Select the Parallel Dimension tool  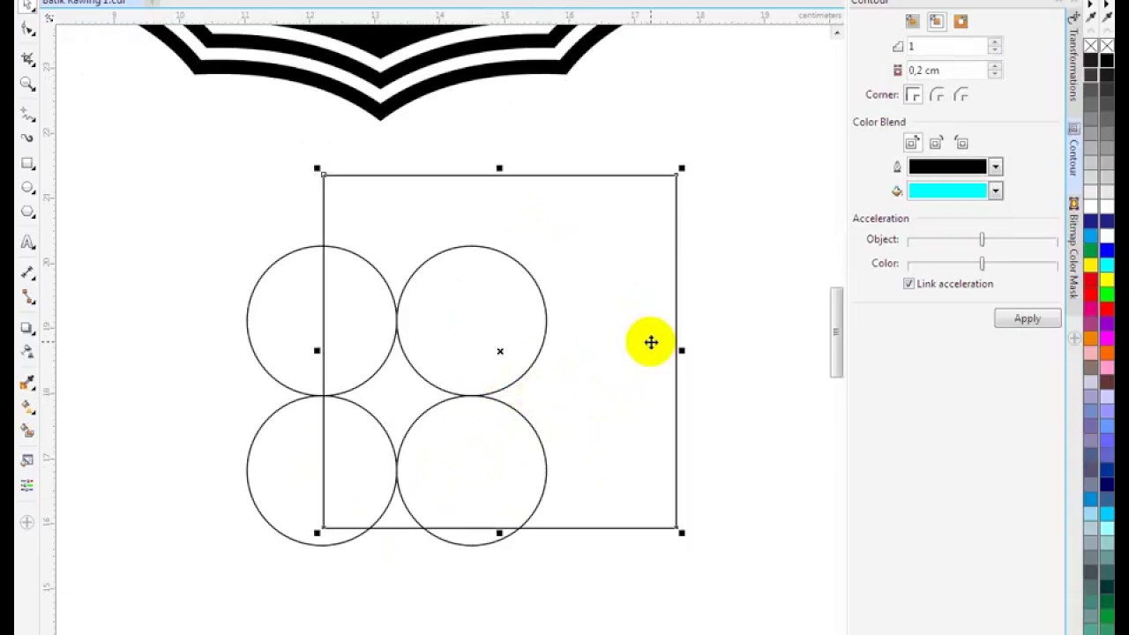(x=27, y=273)
